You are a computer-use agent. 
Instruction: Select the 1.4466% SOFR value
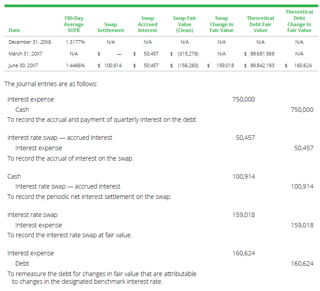pos(73,65)
